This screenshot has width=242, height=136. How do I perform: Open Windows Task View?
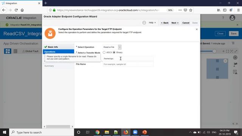pos(88,132)
